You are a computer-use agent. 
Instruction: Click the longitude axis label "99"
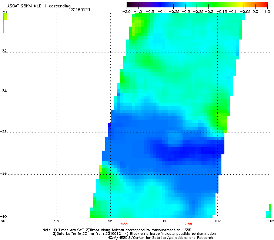click(164, 221)
